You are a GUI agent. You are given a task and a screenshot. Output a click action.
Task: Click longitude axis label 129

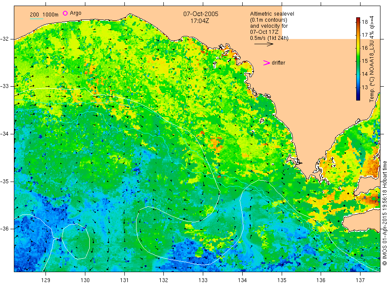46,280
